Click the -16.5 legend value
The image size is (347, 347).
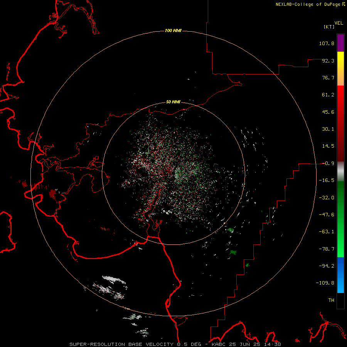[327, 180]
